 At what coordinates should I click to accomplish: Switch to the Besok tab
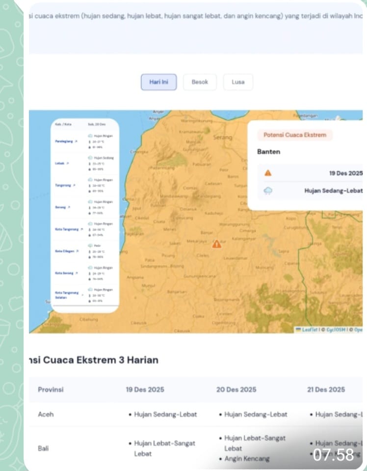click(x=200, y=82)
